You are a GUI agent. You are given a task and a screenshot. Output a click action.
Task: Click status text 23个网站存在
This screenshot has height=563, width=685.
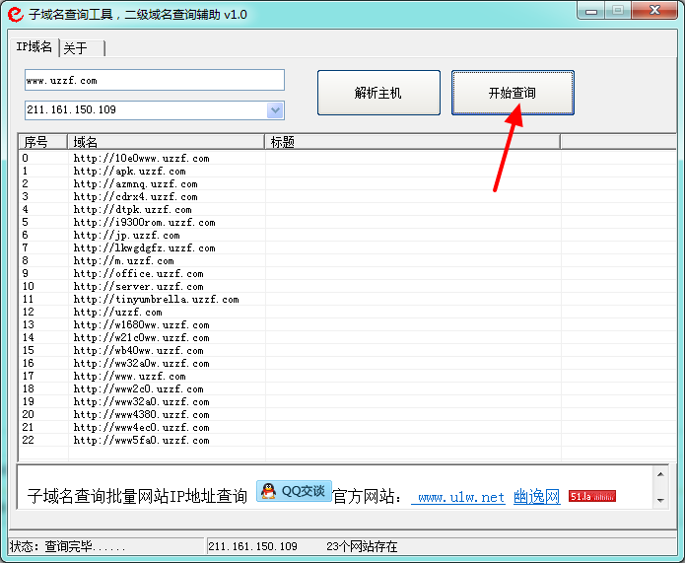pyautogui.click(x=362, y=546)
